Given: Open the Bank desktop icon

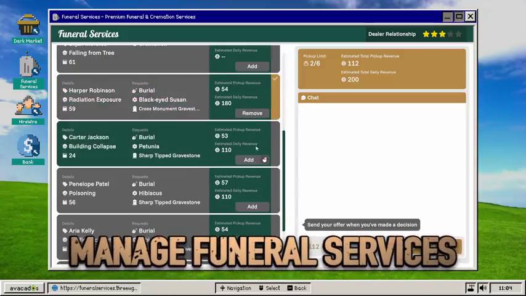Looking at the screenshot, I should coord(28,150).
